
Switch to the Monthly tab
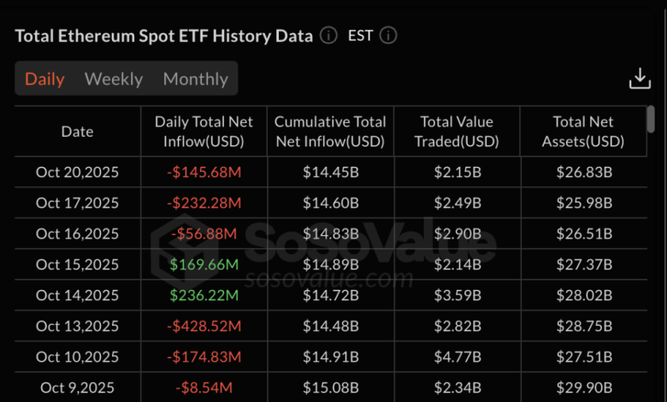click(195, 79)
